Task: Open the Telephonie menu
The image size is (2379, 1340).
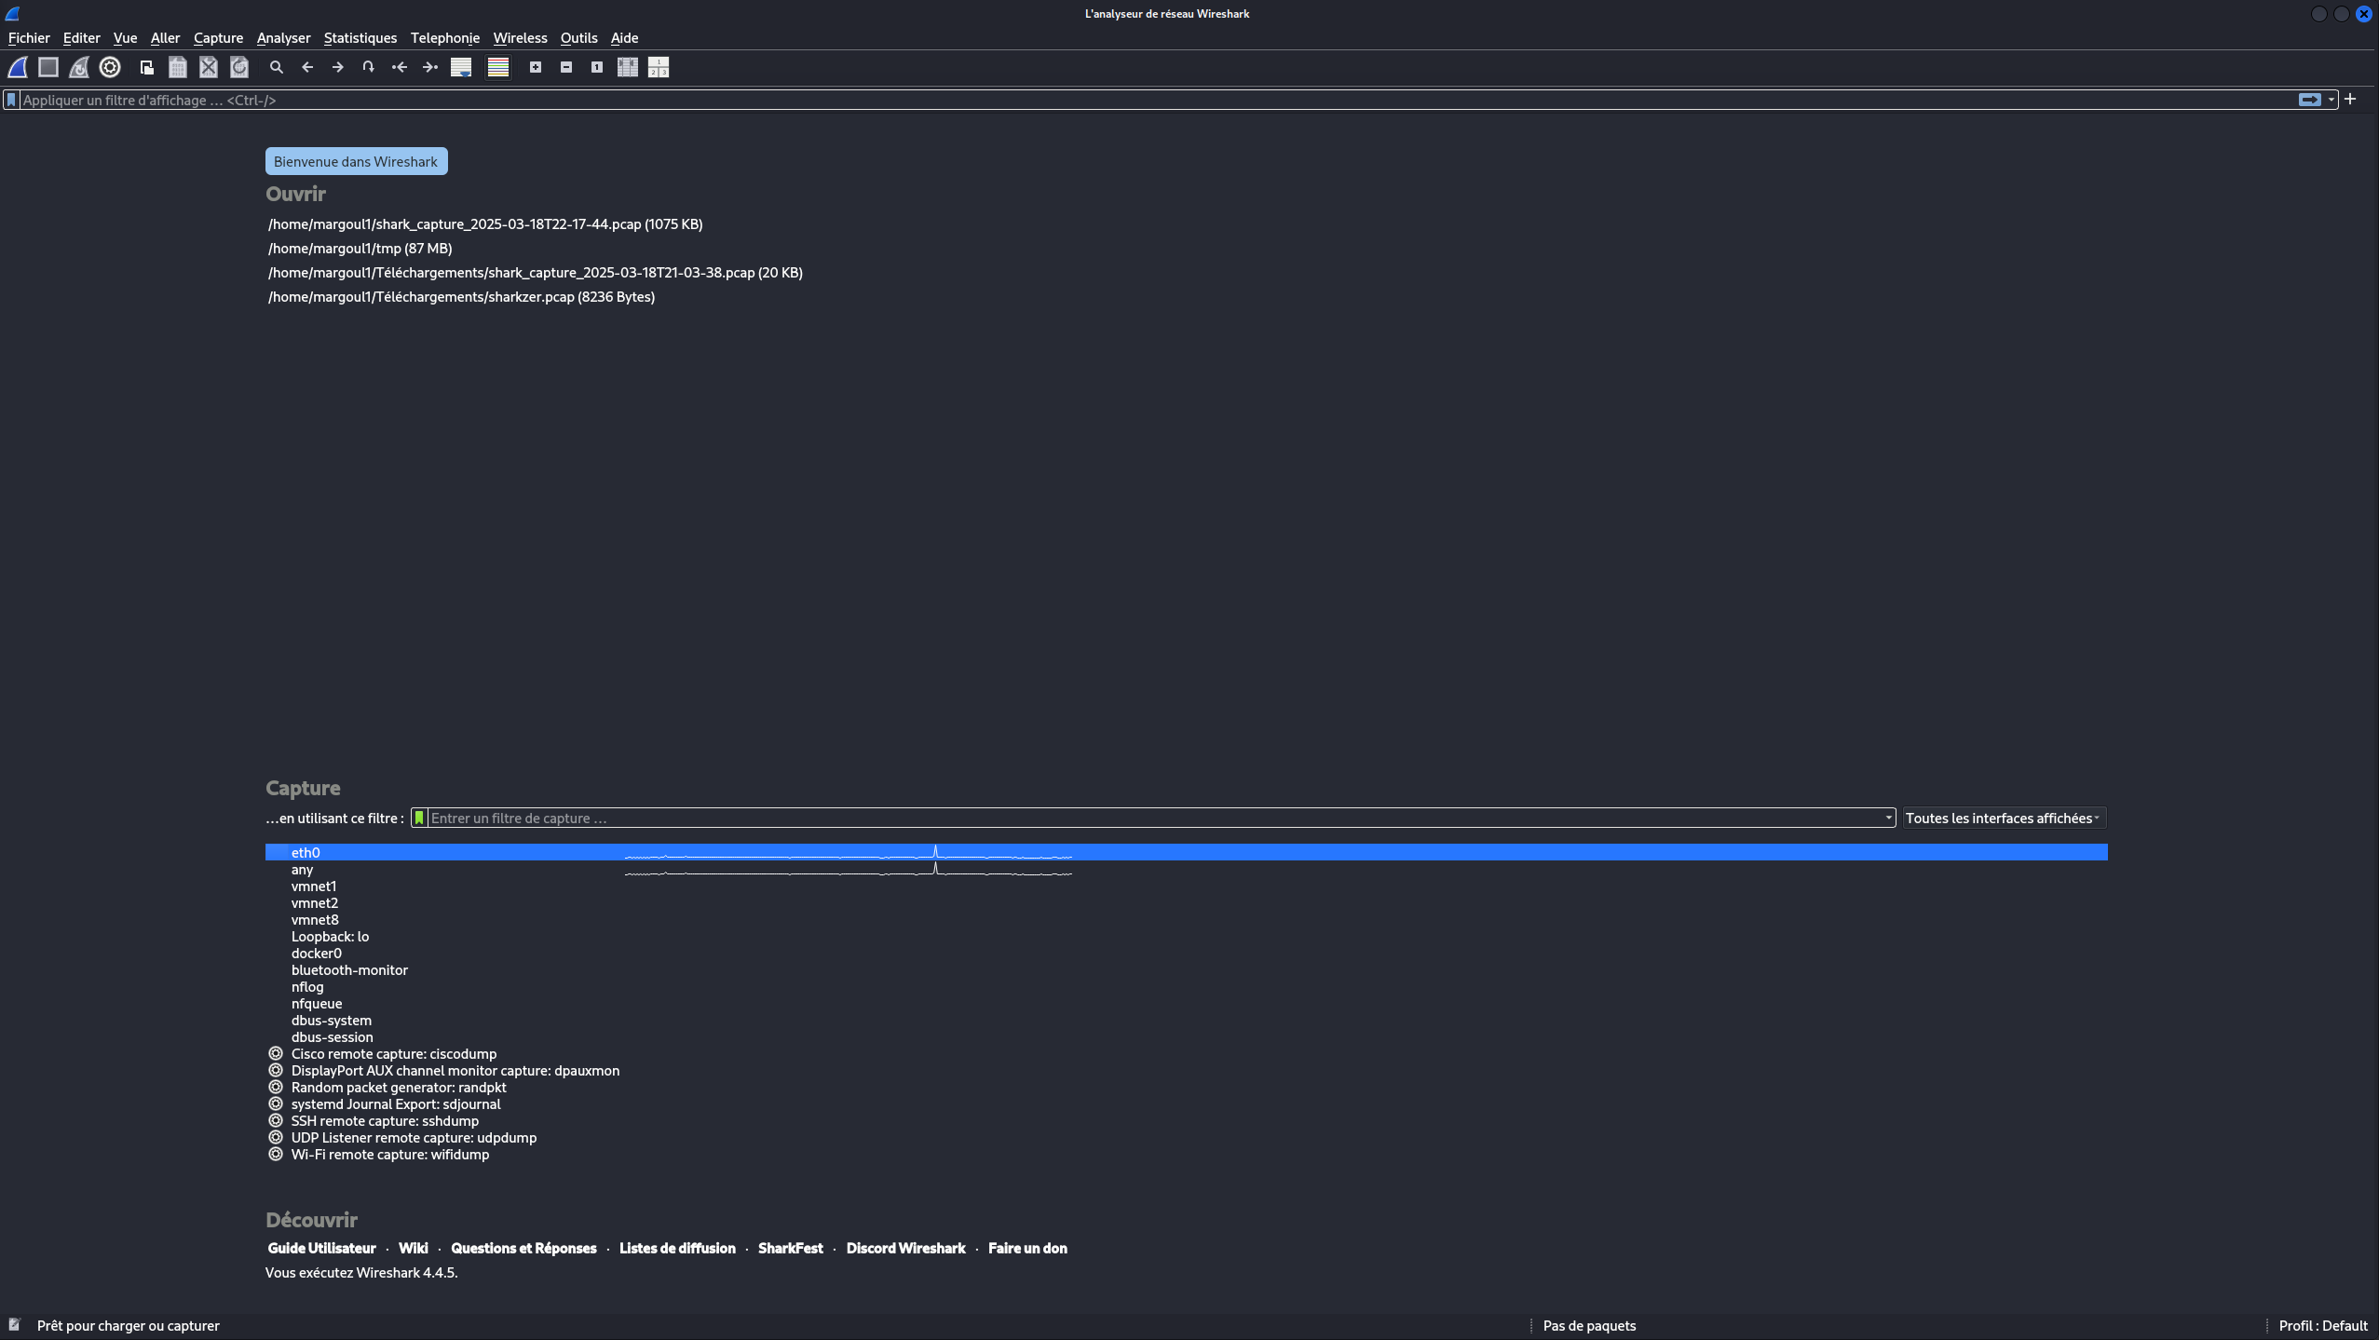Action: 444,38
